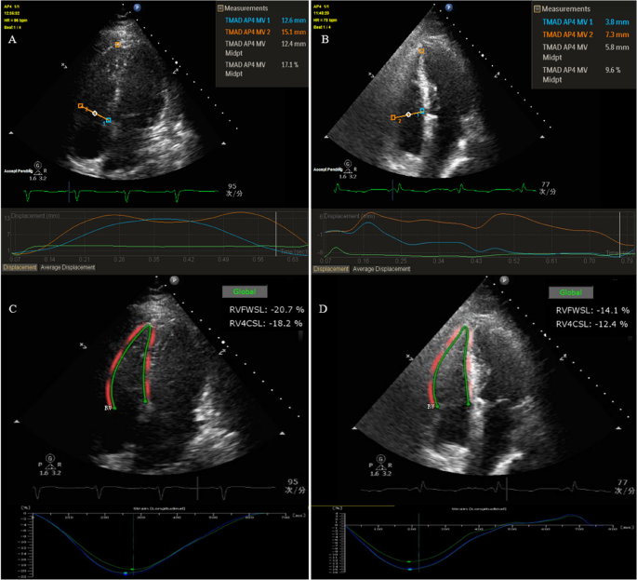Select TMAD AP4 MV 1 3.8 mm row
Viewport: 637px width, 580px height.
(586, 22)
